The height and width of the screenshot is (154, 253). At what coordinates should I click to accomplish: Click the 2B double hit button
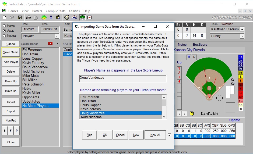click(x=241, y=61)
